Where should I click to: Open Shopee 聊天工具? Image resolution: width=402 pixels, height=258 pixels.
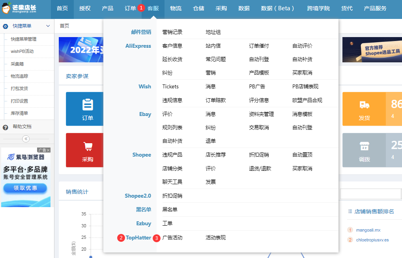pyautogui.click(x=172, y=182)
